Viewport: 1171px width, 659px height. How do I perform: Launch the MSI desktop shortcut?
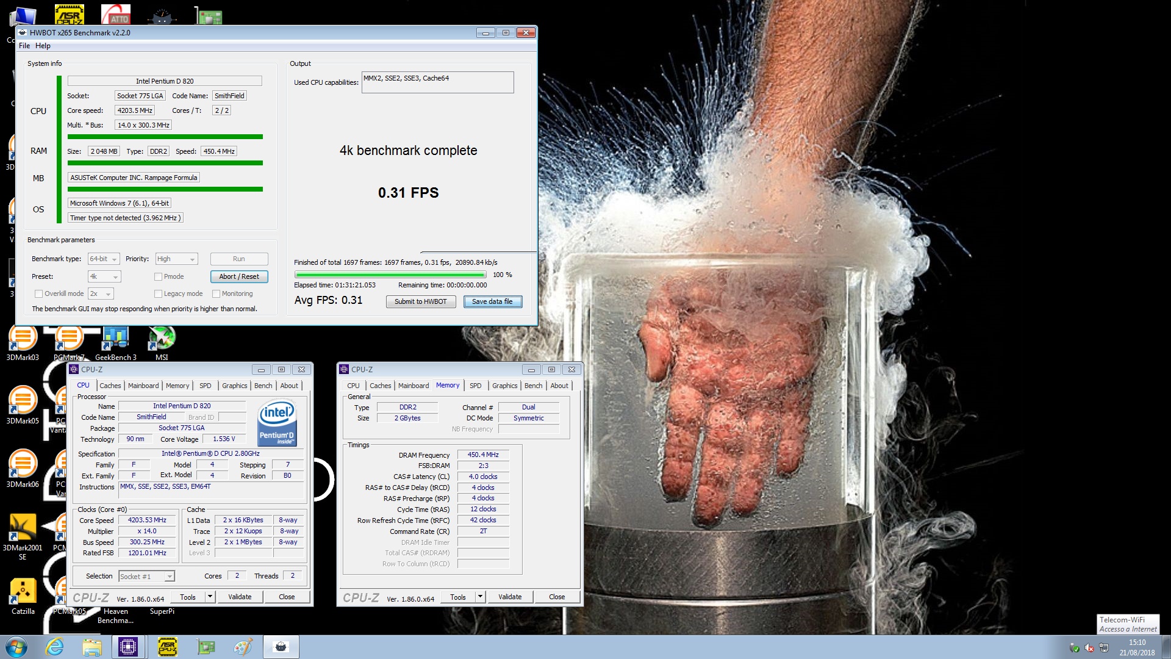(162, 342)
